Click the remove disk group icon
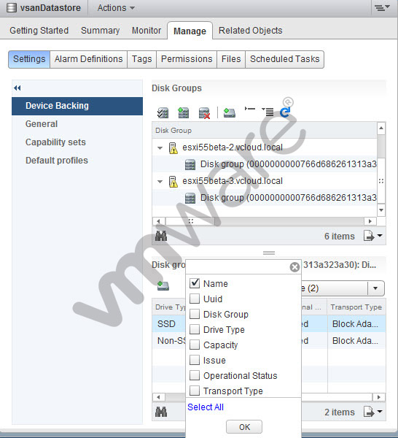Image resolution: width=398 pixels, height=438 pixels. (204, 113)
